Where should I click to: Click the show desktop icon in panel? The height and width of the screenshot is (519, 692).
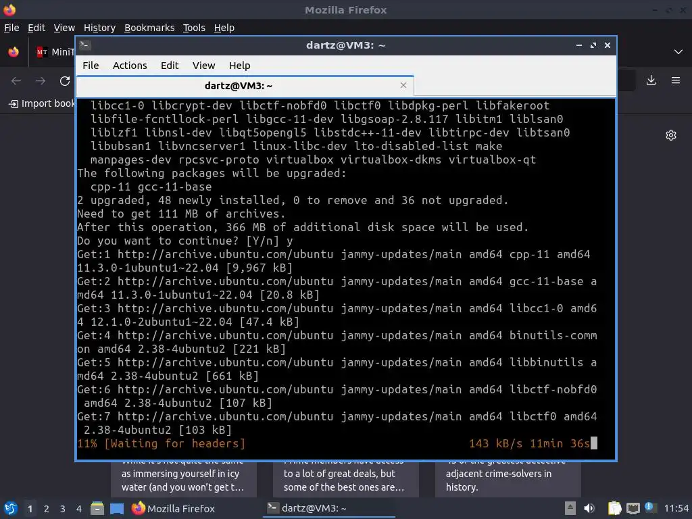coord(117,509)
